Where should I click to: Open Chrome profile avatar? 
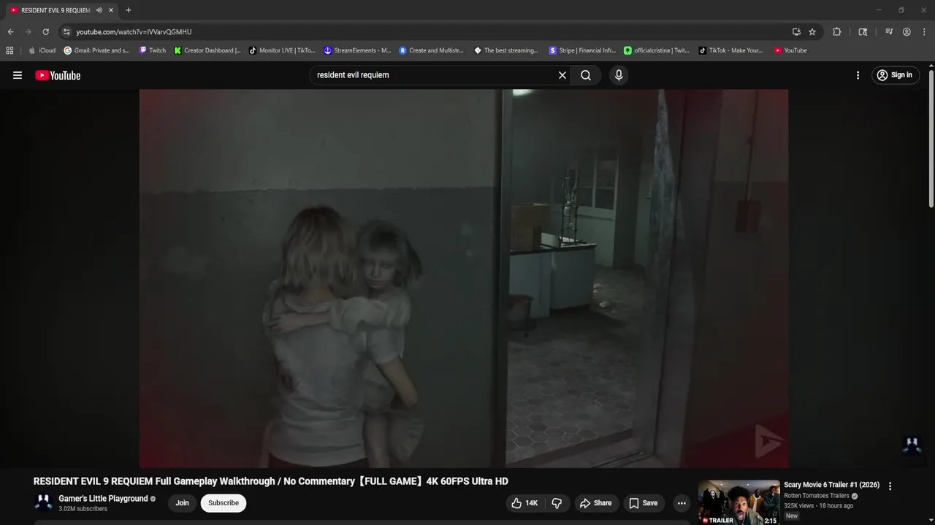tap(907, 32)
